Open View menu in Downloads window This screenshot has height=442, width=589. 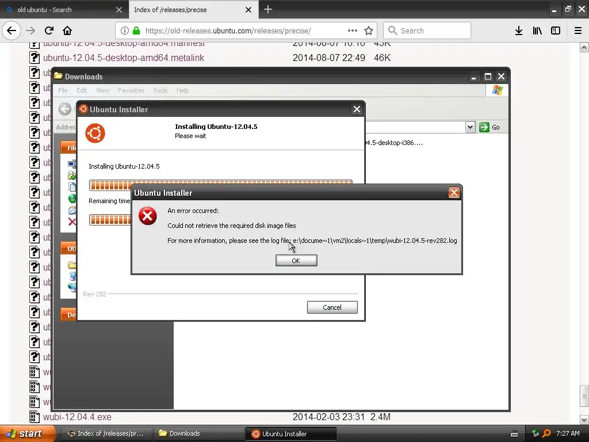102,90
